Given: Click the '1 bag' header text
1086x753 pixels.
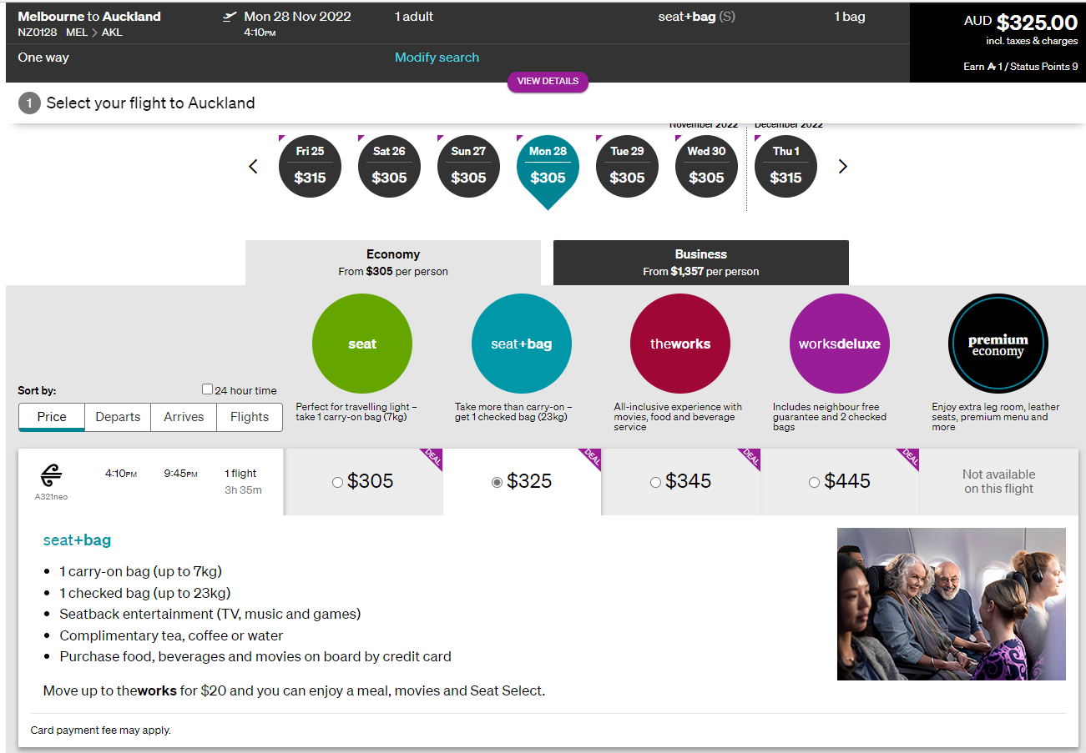Looking at the screenshot, I should [850, 17].
